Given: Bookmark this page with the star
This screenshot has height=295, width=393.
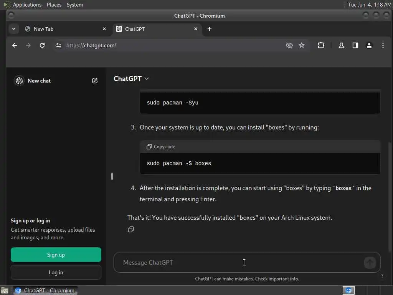Looking at the screenshot, I should pyautogui.click(x=302, y=45).
